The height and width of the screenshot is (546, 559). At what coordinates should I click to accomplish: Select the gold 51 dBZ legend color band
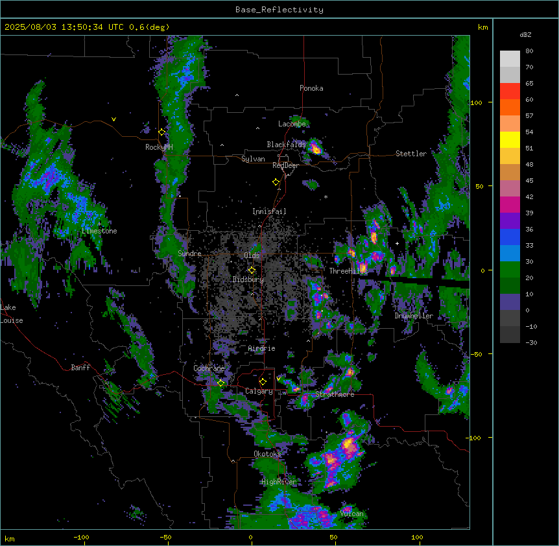point(510,156)
